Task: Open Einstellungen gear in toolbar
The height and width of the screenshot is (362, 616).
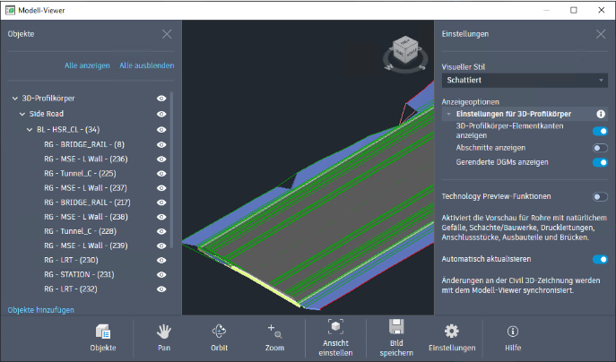Action: pyautogui.click(x=451, y=337)
